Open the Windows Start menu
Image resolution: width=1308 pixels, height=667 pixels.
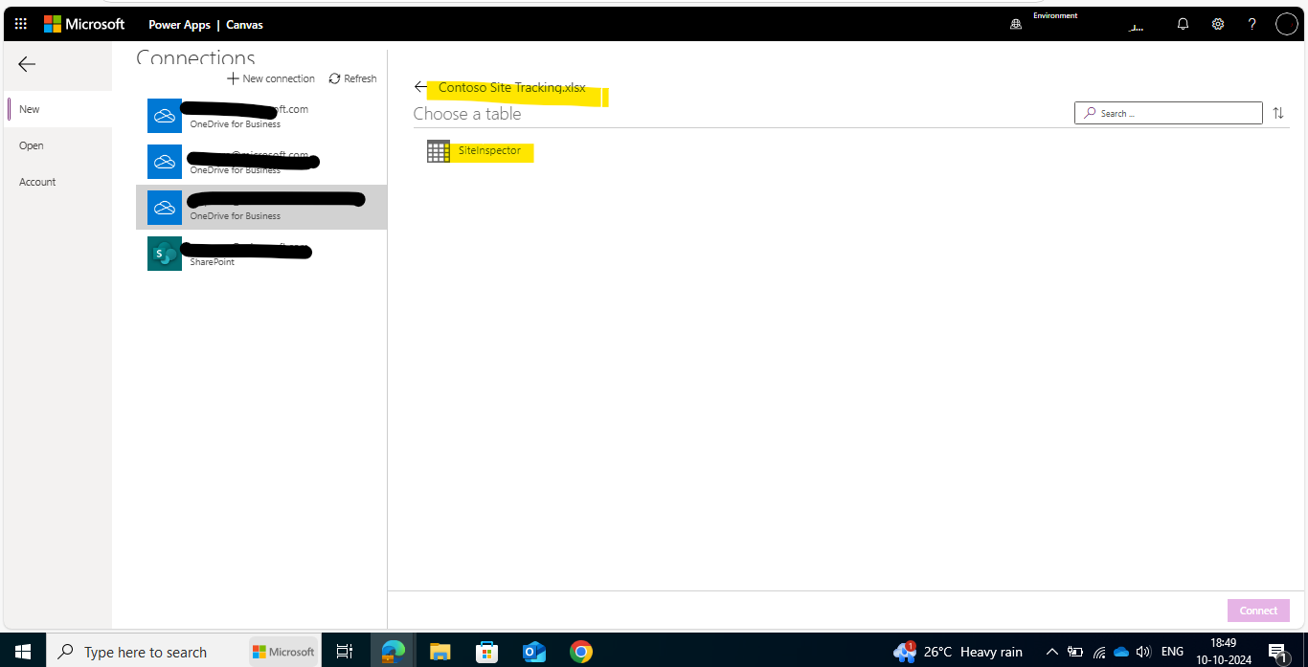coord(23,652)
